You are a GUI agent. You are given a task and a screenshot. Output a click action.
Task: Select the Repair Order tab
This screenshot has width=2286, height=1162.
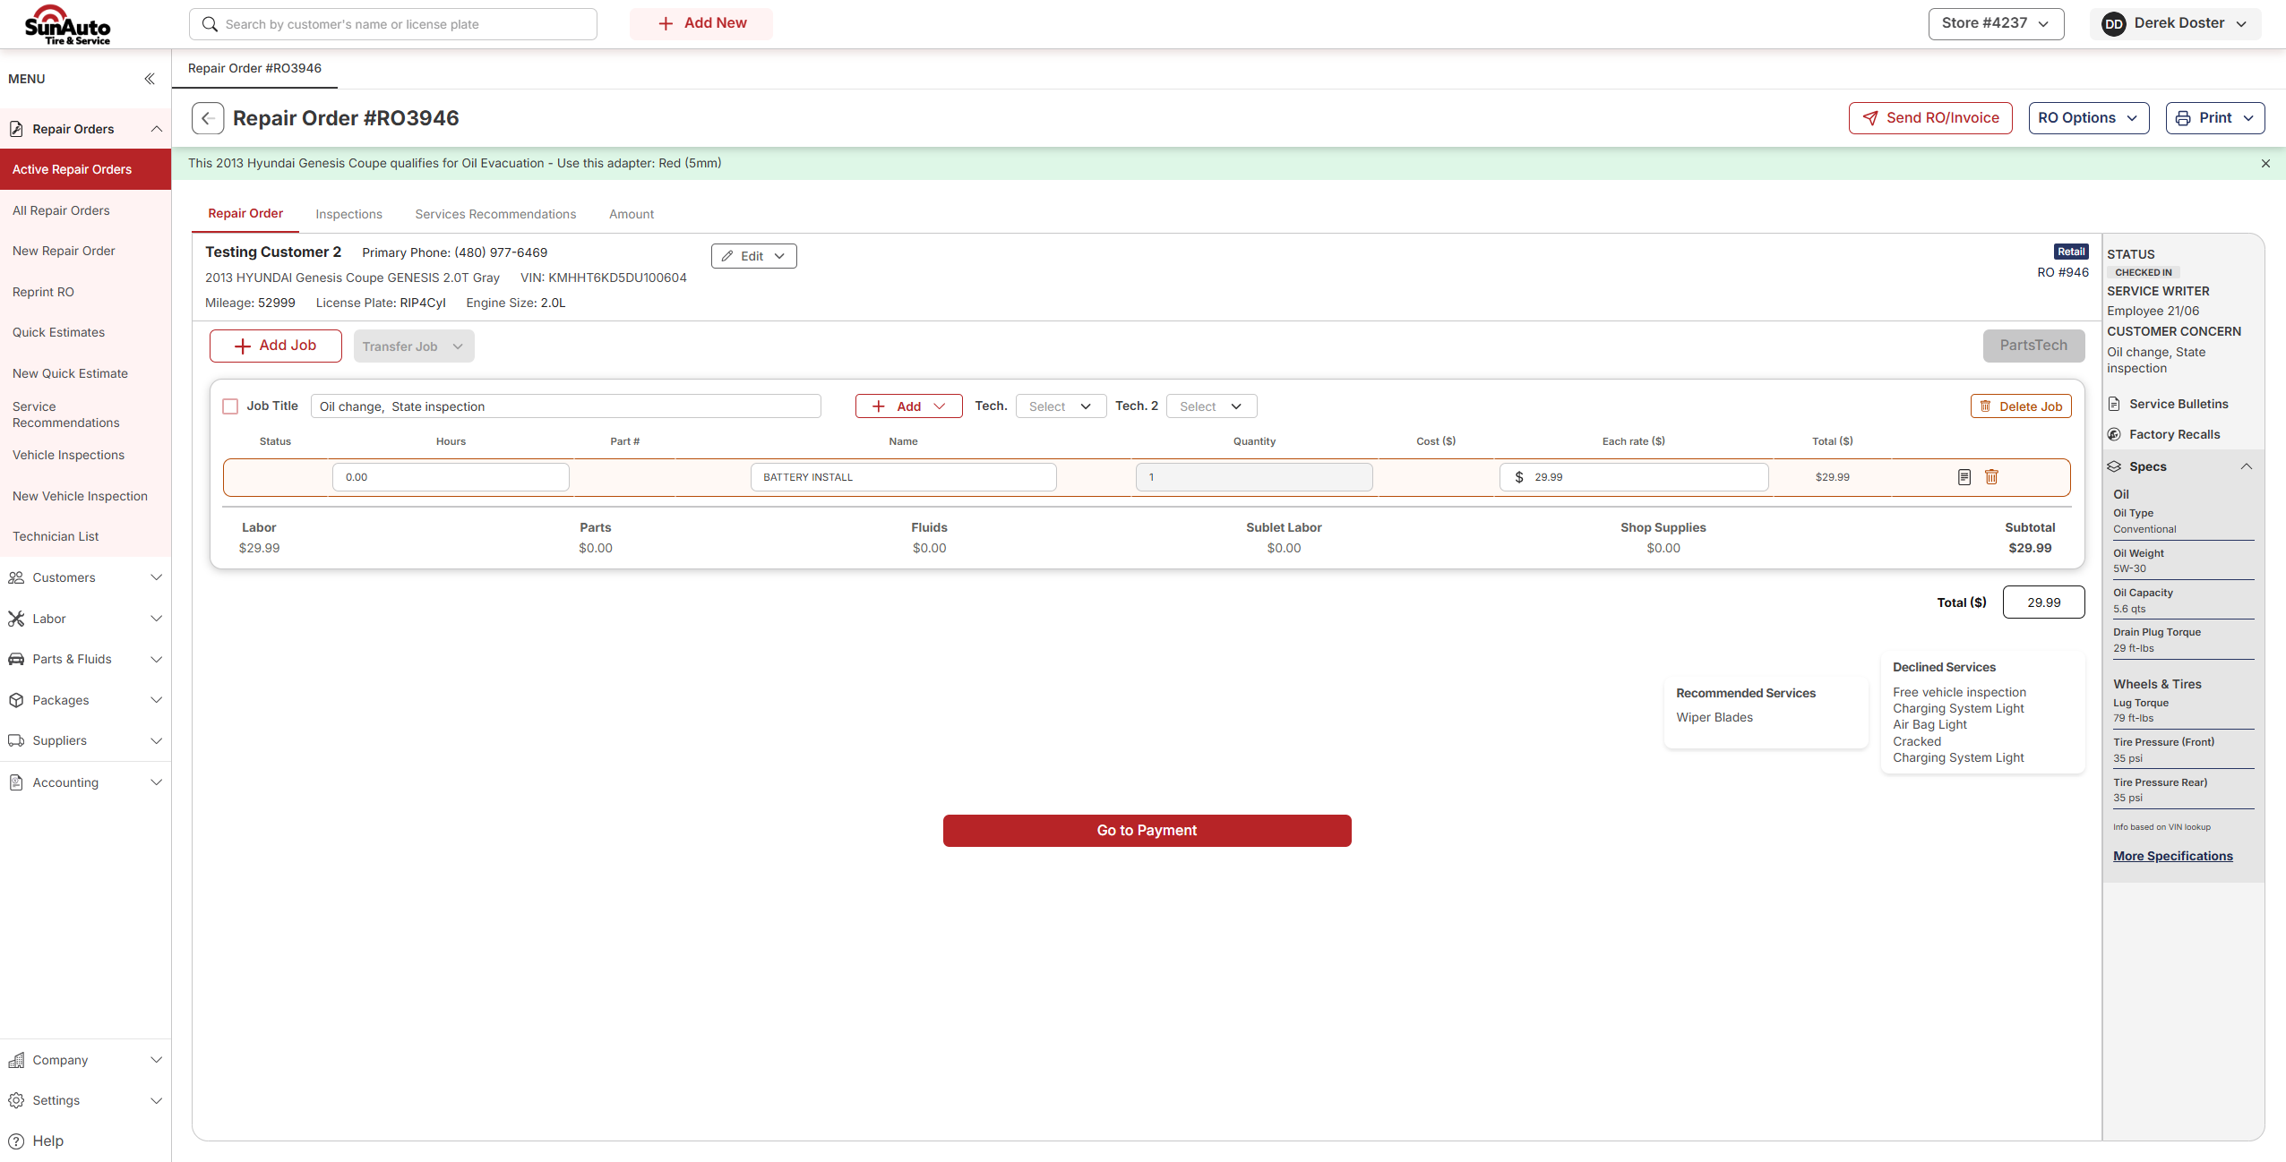(x=245, y=213)
